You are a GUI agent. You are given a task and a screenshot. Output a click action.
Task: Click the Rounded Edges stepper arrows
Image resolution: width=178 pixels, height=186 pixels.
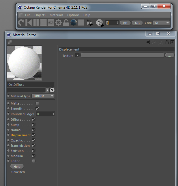pos(53,114)
